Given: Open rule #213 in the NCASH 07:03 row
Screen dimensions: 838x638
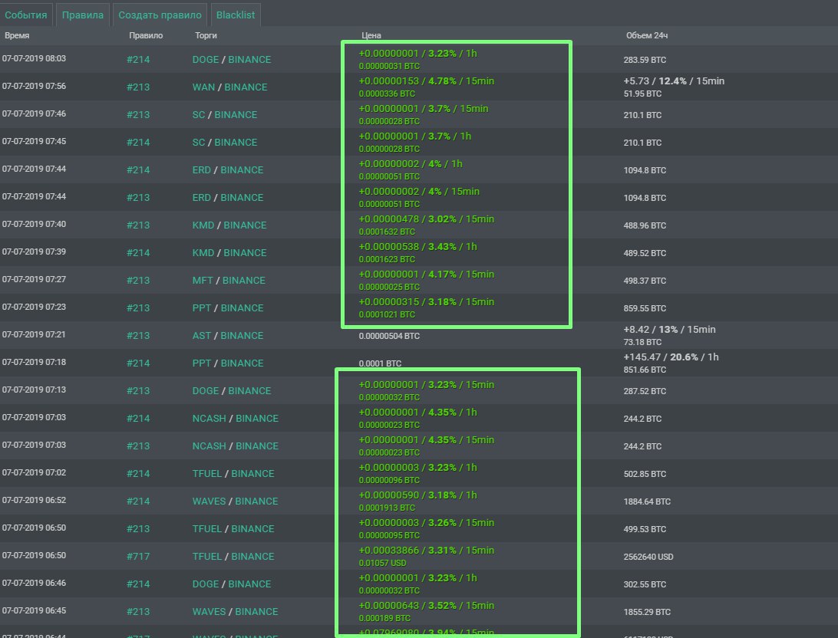Looking at the screenshot, I should [x=138, y=446].
